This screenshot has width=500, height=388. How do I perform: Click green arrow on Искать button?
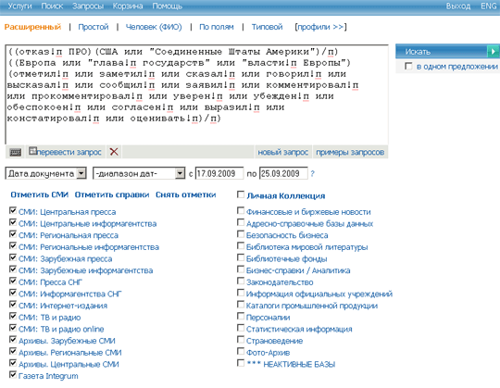pyautogui.click(x=493, y=51)
